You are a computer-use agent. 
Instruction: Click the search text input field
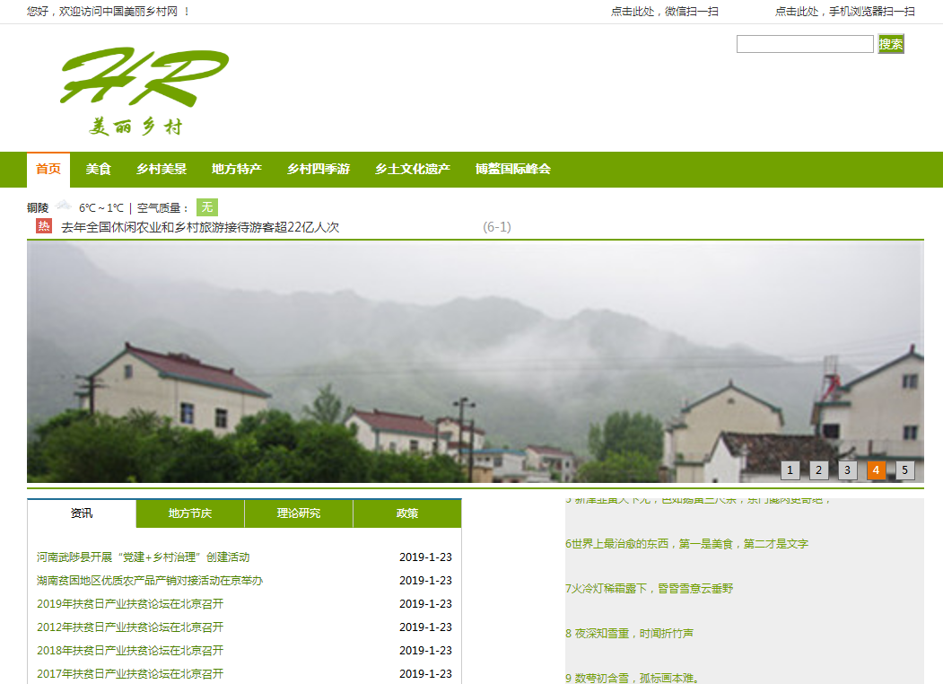(x=805, y=44)
